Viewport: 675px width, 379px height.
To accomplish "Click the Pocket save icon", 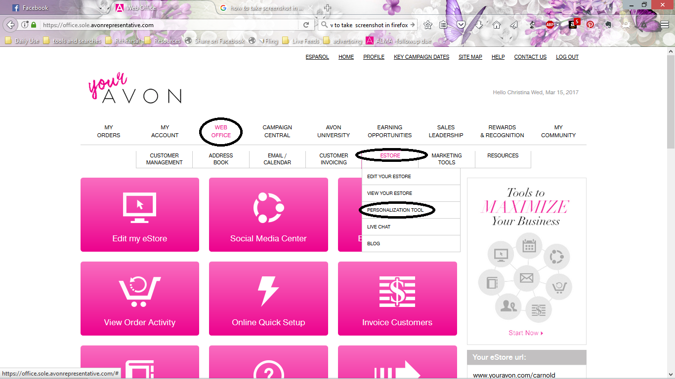I will (x=461, y=25).
